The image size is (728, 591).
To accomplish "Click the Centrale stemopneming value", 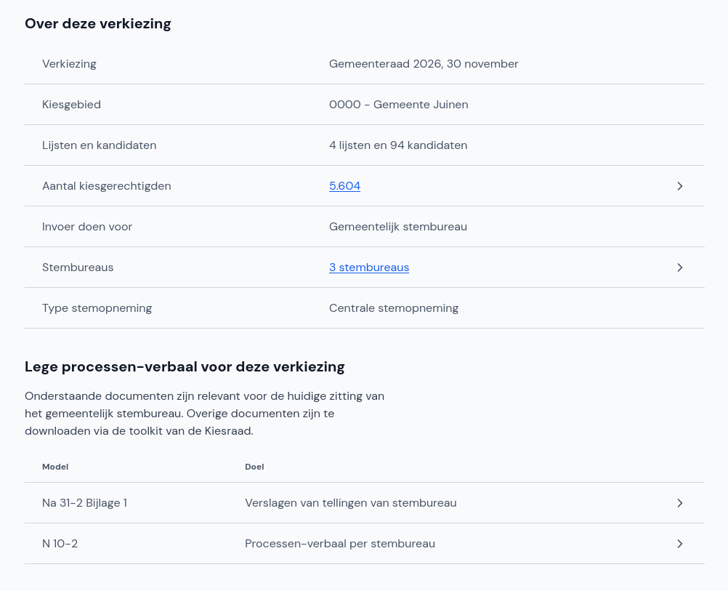I will 394,307.
